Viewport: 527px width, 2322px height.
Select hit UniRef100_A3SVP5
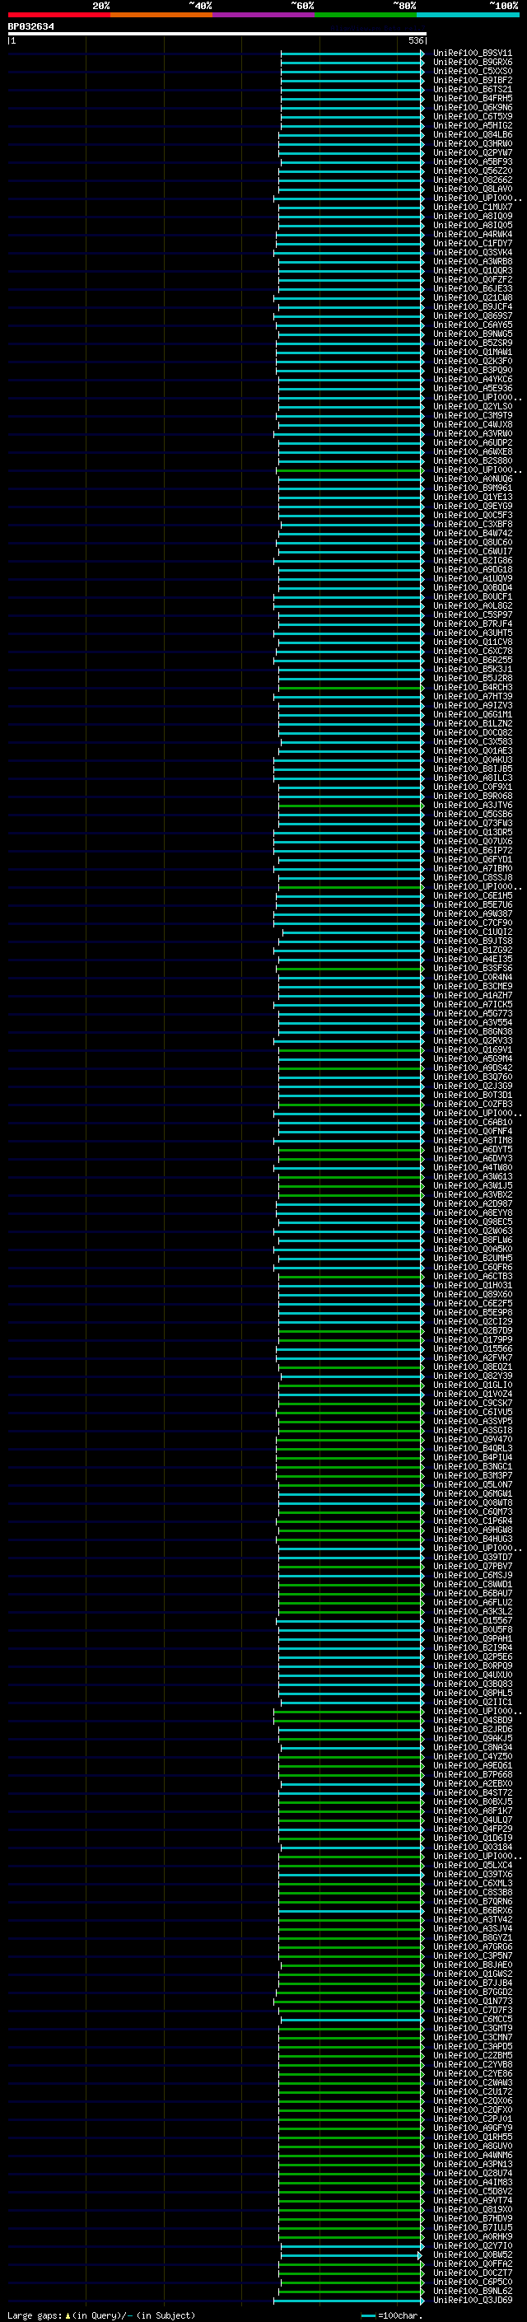tap(472, 1422)
